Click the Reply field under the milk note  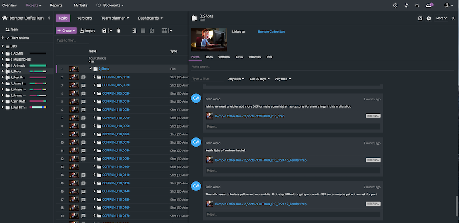pos(293,214)
